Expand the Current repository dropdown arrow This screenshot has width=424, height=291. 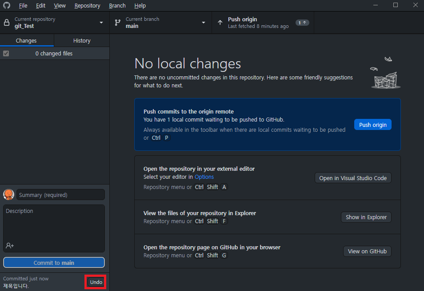[101, 23]
